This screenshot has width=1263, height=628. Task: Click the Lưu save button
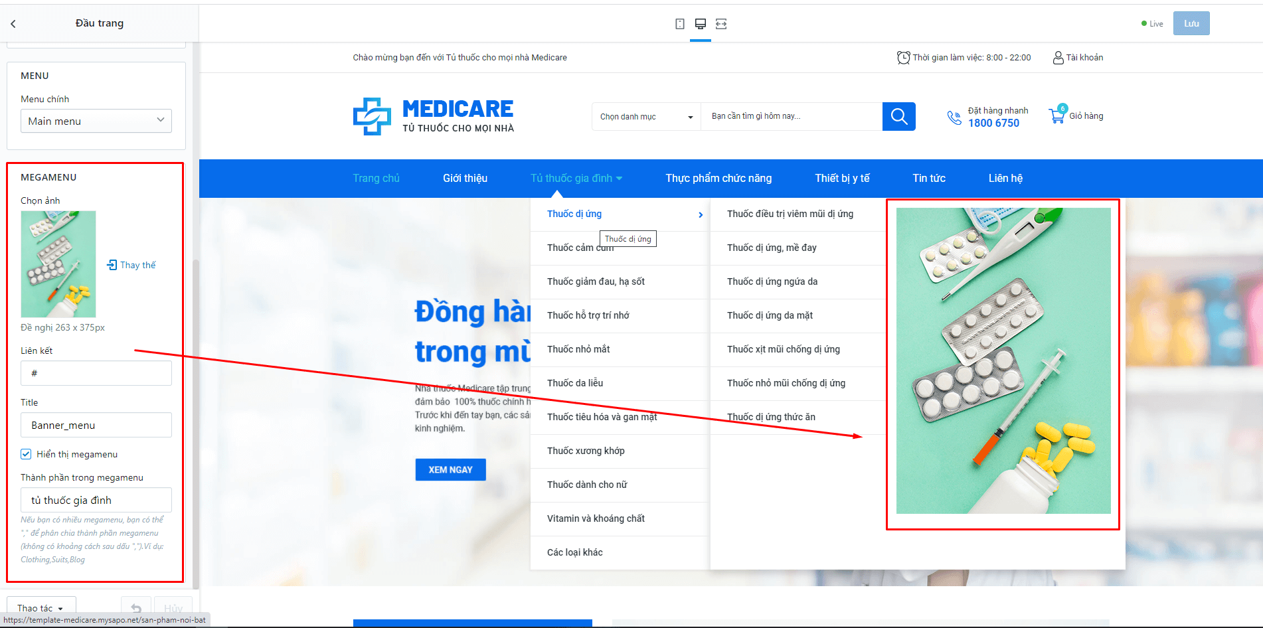tap(1191, 23)
